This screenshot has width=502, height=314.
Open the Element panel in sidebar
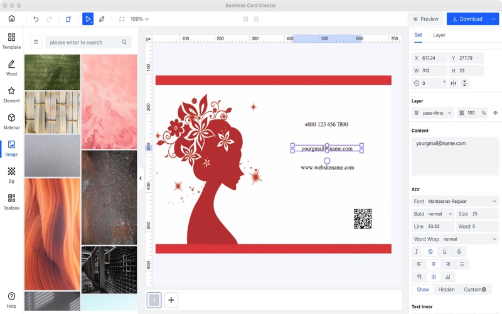(x=11, y=94)
